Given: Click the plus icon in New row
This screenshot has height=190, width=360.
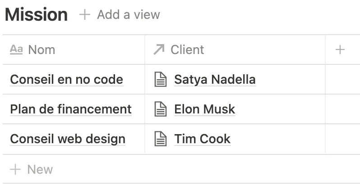Looking at the screenshot, I should [15, 169].
